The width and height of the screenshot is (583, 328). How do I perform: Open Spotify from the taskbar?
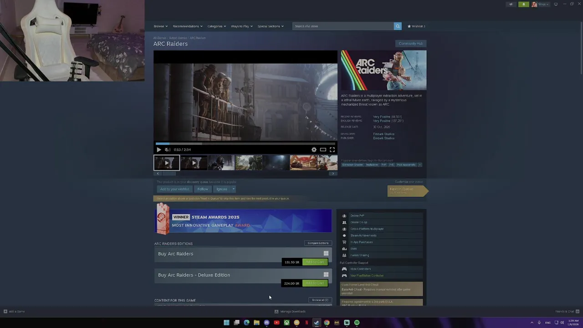357,323
